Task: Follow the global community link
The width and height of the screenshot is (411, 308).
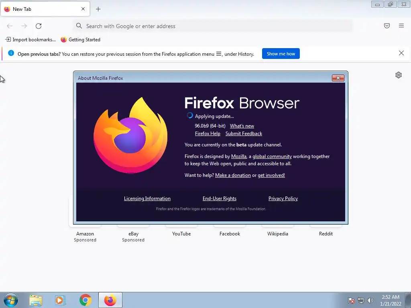Action: [272, 156]
